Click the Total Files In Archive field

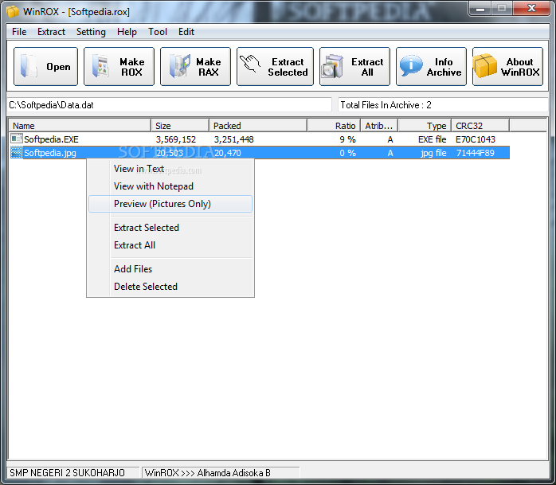pos(443,105)
